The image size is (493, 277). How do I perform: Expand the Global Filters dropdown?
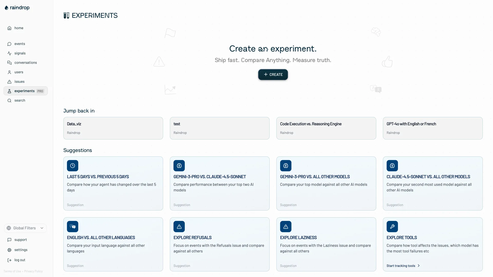click(x=25, y=228)
